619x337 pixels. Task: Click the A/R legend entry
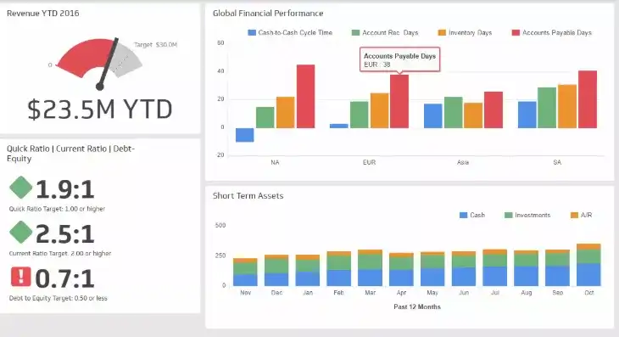pos(581,215)
